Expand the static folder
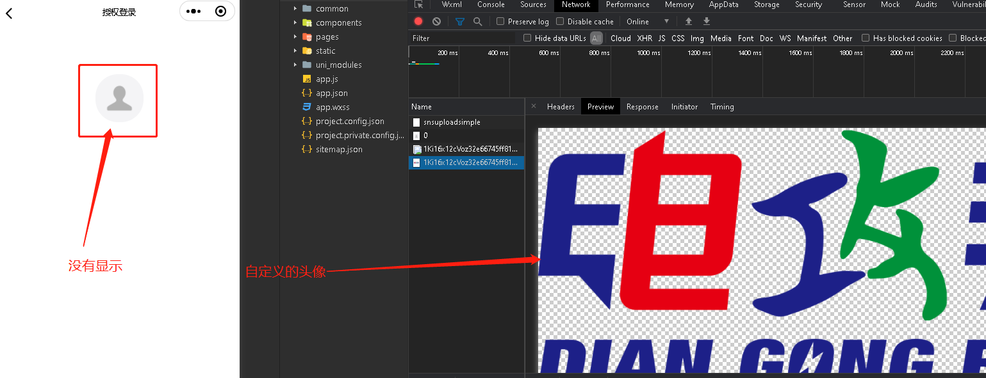 pyautogui.click(x=295, y=51)
